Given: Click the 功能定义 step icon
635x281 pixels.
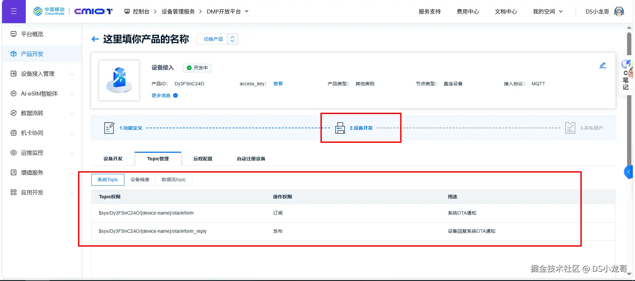Looking at the screenshot, I should click(109, 128).
